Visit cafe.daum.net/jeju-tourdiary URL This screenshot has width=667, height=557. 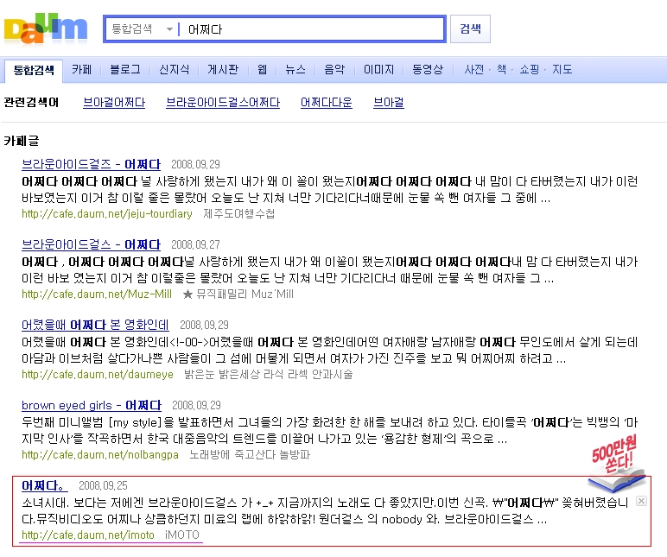point(107,213)
